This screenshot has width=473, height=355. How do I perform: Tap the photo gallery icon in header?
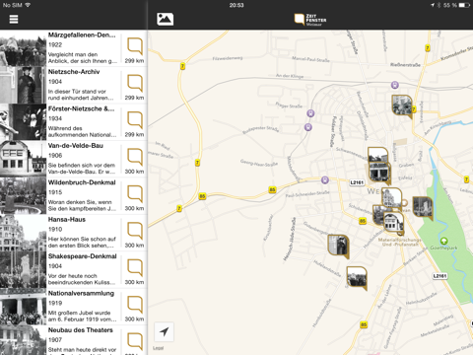(166, 19)
